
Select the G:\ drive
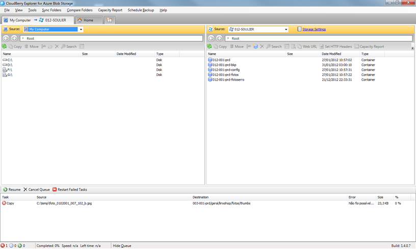(x=8, y=75)
